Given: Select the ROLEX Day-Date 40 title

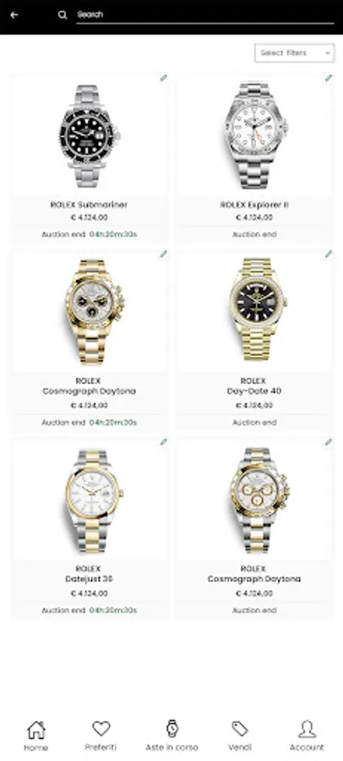Looking at the screenshot, I should (x=253, y=386).
